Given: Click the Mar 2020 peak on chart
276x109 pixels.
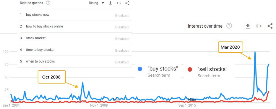Looking at the screenshot, I should pyautogui.click(x=255, y=52).
